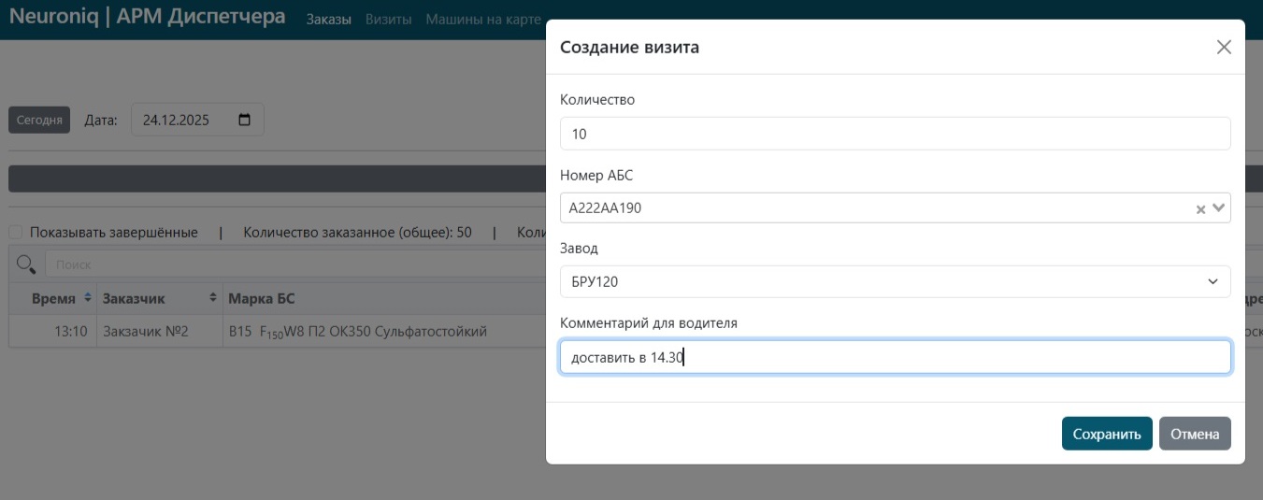Viewport: 1263px width, 500px height.
Task: Close the Создание визита dialog with X
Action: tap(1224, 48)
